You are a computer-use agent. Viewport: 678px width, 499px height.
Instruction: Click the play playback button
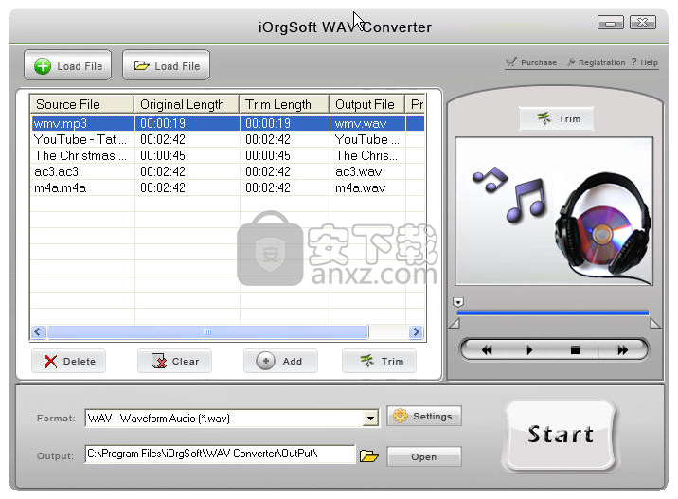[529, 349]
